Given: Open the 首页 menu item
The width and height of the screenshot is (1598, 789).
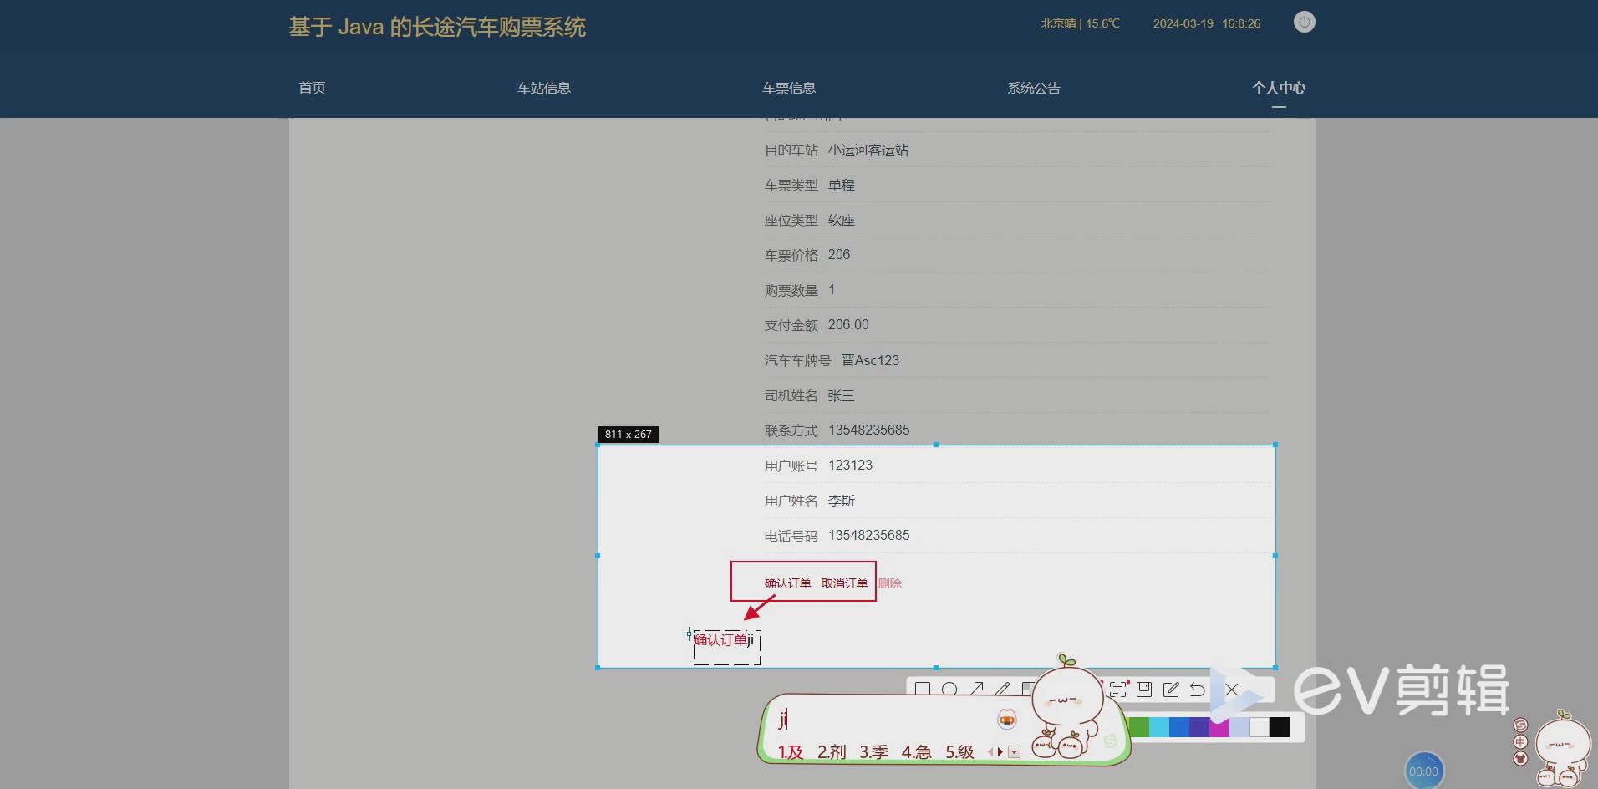Looking at the screenshot, I should point(312,88).
